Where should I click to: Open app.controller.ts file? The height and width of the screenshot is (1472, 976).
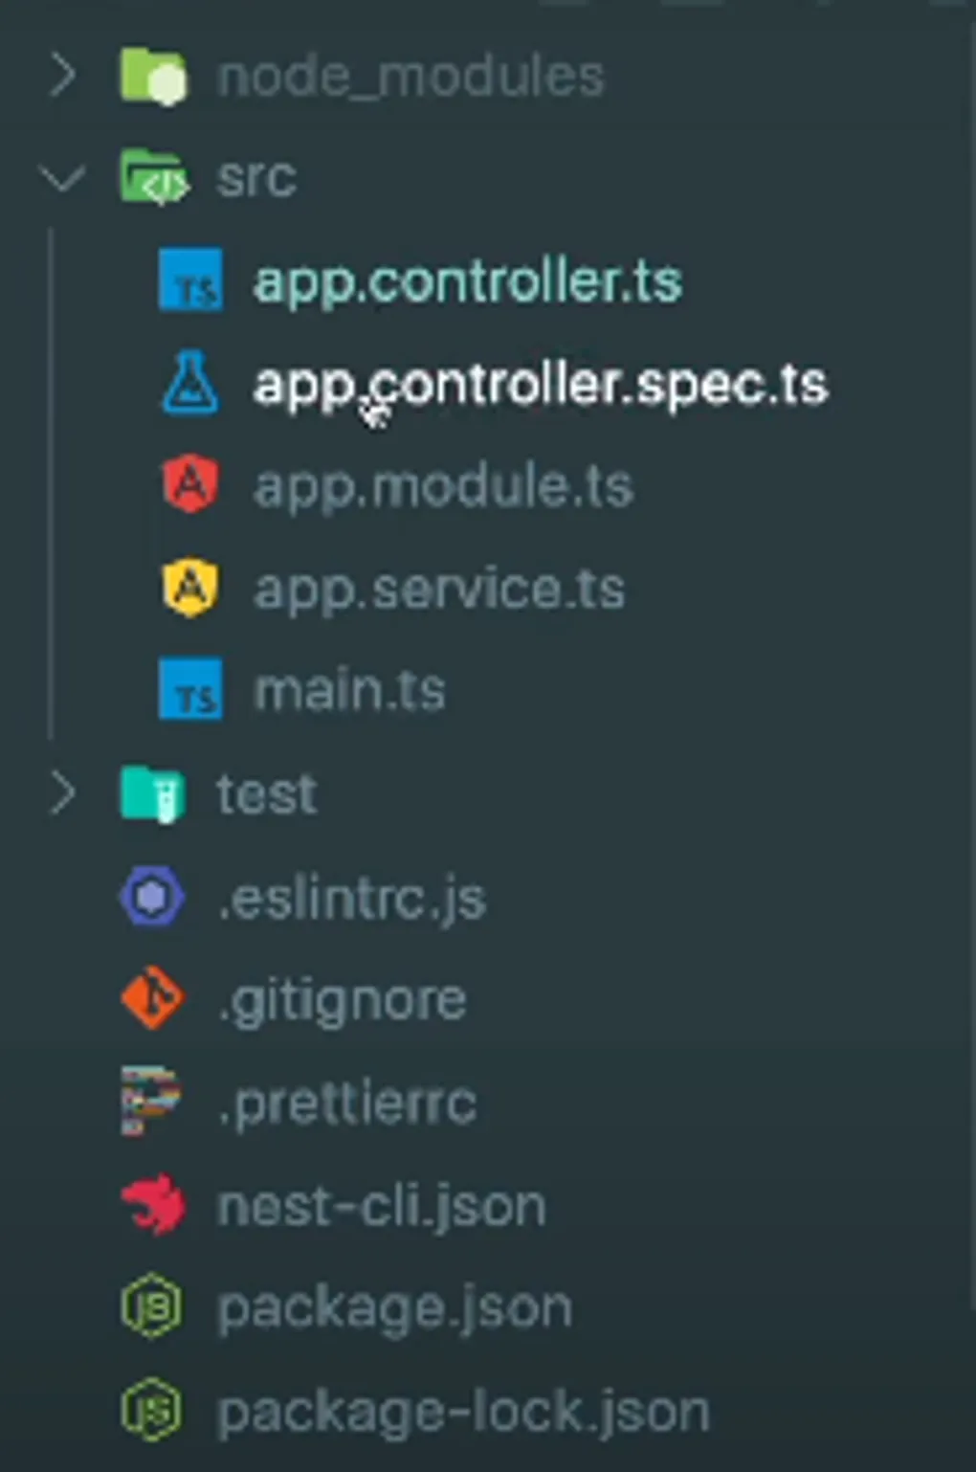pyautogui.click(x=467, y=281)
